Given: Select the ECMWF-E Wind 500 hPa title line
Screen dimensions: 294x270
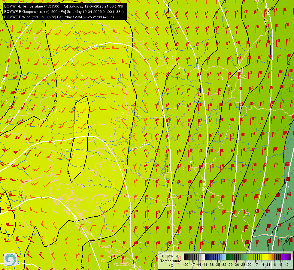Looking at the screenshot, I should coord(59,17).
